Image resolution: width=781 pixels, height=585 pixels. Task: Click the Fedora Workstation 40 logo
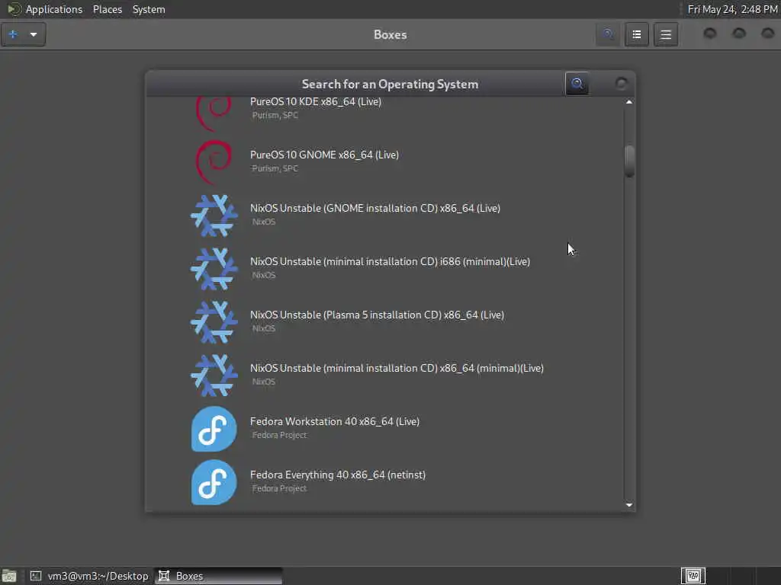click(x=214, y=428)
